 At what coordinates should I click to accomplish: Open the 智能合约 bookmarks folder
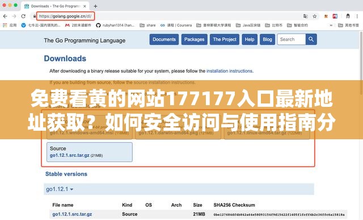(297, 25)
